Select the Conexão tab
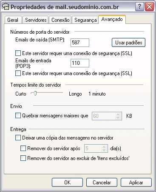Image resolution: width=156 pixels, height=192 pixels. point(60,20)
